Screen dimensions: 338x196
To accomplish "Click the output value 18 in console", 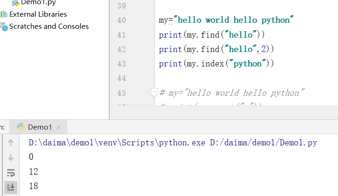I will 33,186.
